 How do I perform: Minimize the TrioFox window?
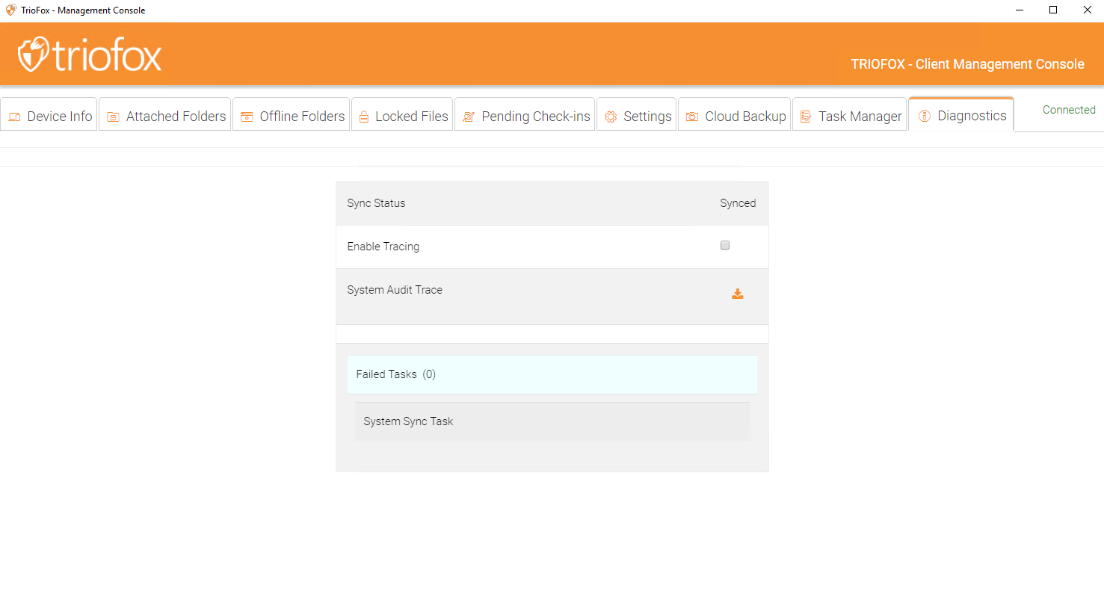[1019, 10]
